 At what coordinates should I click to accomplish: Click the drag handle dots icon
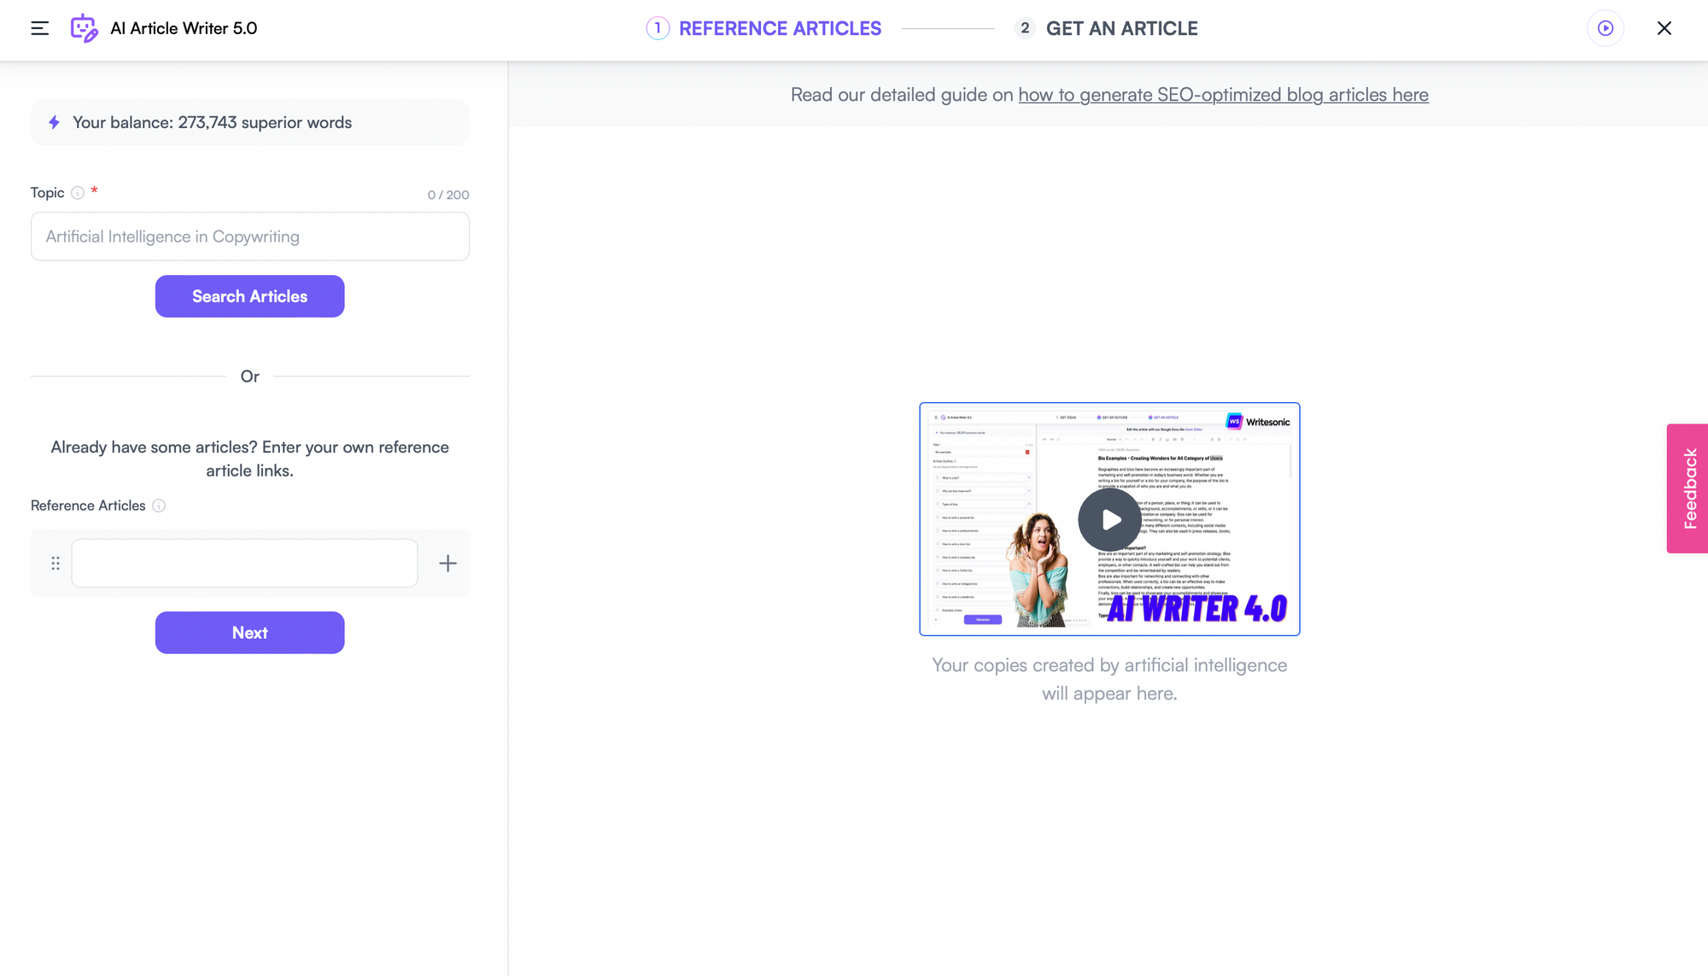tap(56, 563)
